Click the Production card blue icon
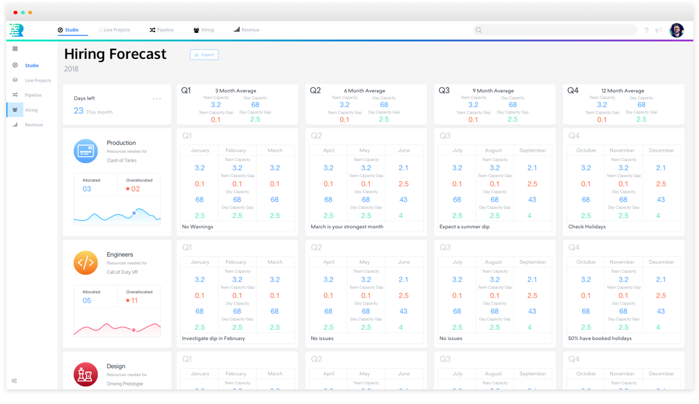 [x=86, y=151]
